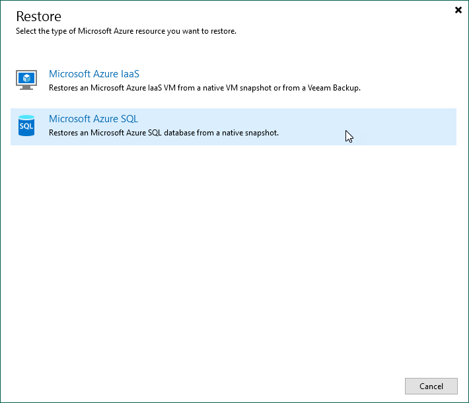Click the IaaS VM restore description text

pyautogui.click(x=205, y=88)
